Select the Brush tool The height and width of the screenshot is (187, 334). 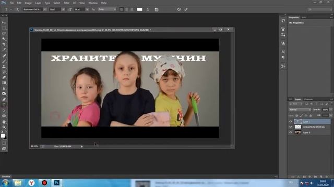[4, 61]
